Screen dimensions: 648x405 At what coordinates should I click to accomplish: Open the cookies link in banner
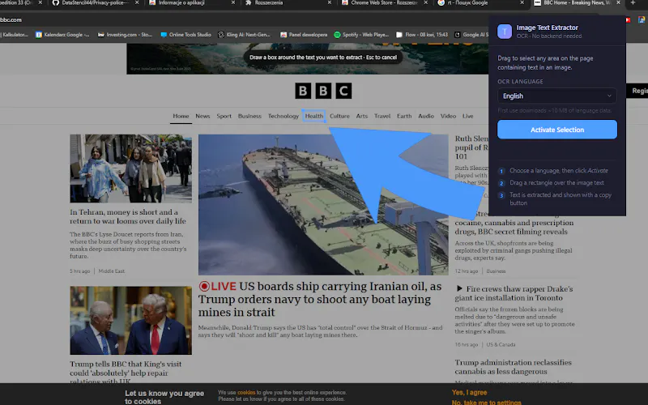click(x=246, y=393)
